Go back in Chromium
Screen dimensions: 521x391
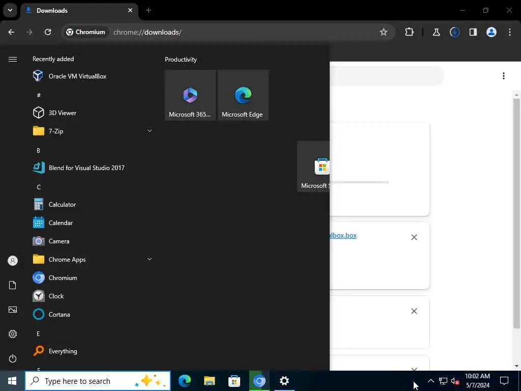pyautogui.click(x=11, y=32)
